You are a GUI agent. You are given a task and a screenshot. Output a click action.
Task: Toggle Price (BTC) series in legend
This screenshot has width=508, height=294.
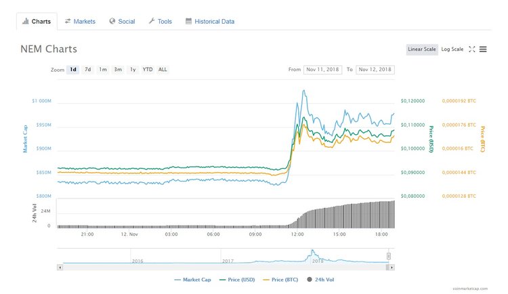280,279
